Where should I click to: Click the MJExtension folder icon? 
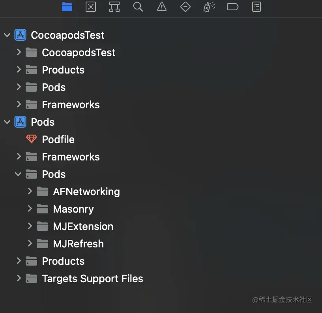click(43, 226)
